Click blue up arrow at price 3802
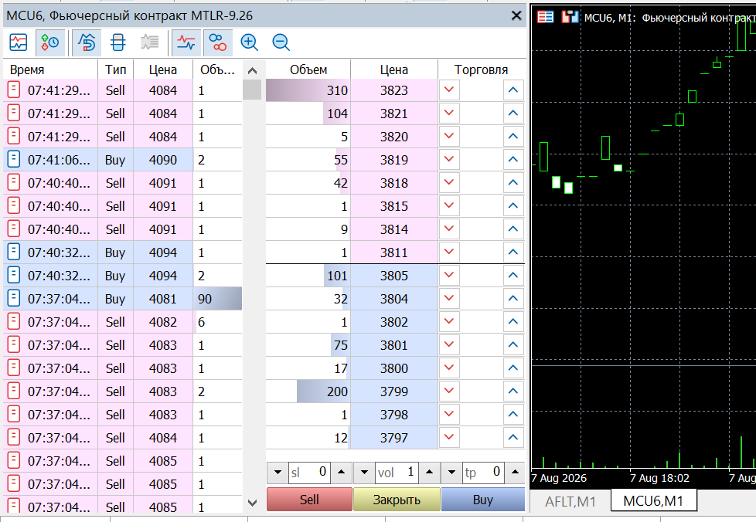 point(513,322)
